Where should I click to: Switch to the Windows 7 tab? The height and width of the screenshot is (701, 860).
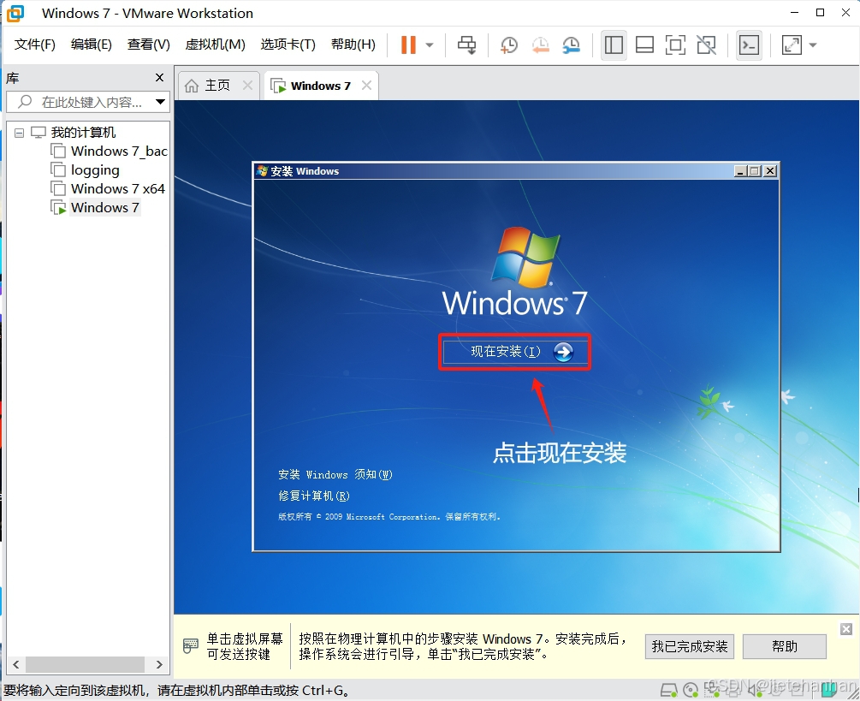320,86
